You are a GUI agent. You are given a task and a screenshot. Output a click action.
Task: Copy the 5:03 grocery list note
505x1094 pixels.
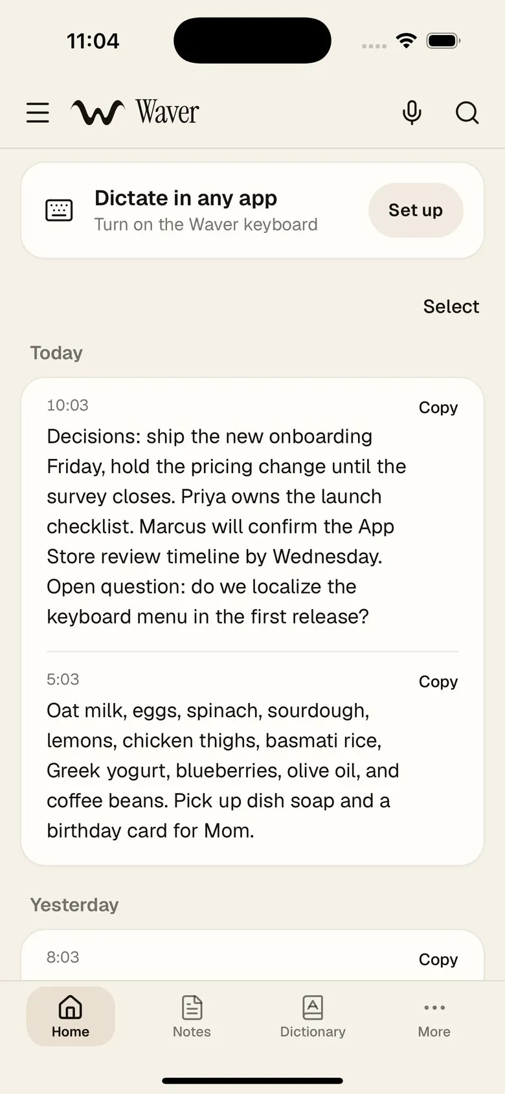click(x=438, y=682)
